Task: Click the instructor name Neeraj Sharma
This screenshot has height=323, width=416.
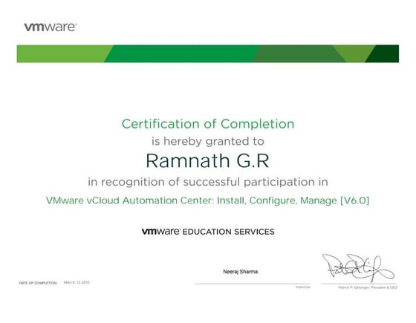Action: coord(241,272)
